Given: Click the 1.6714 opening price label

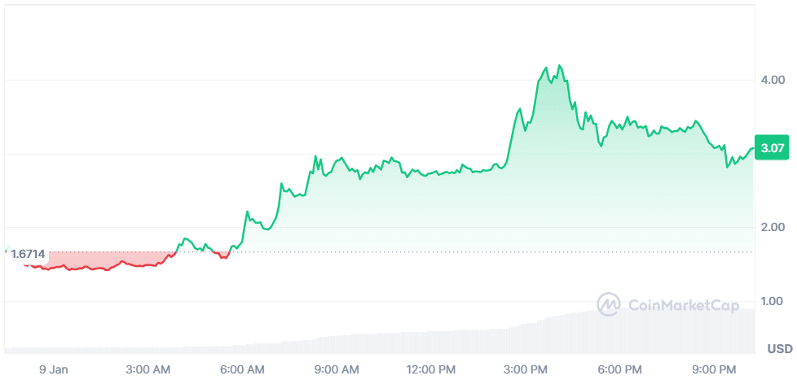Looking at the screenshot, I should (28, 254).
